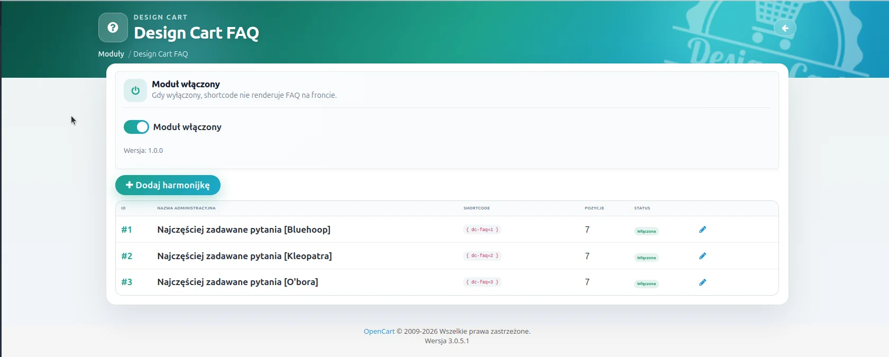Click position count 7 in Bluehoop row
This screenshot has width=889, height=357.
click(x=587, y=230)
